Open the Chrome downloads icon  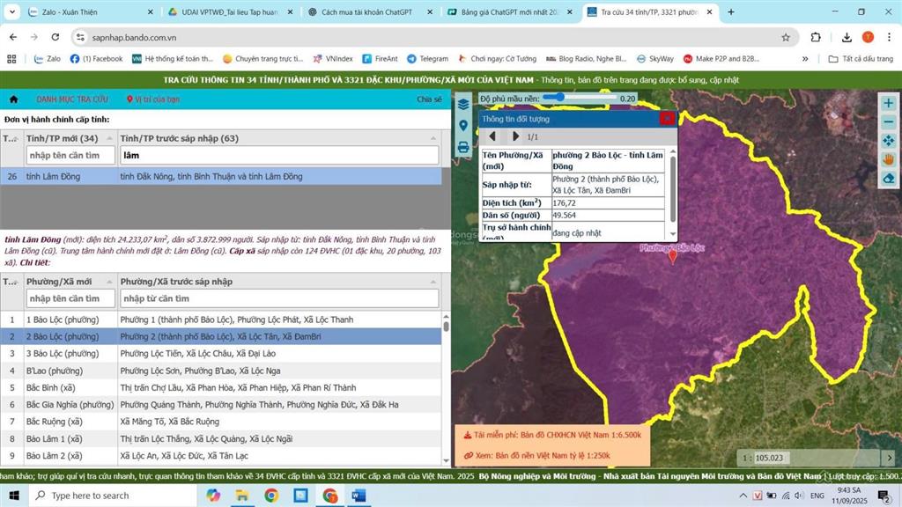[847, 37]
